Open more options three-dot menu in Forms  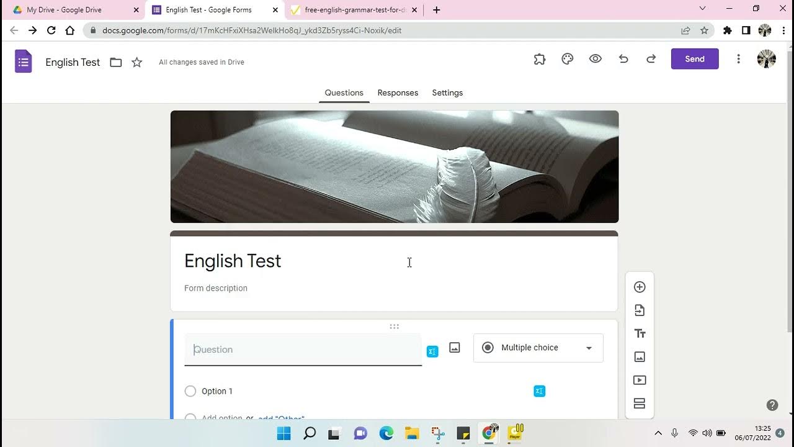click(738, 59)
